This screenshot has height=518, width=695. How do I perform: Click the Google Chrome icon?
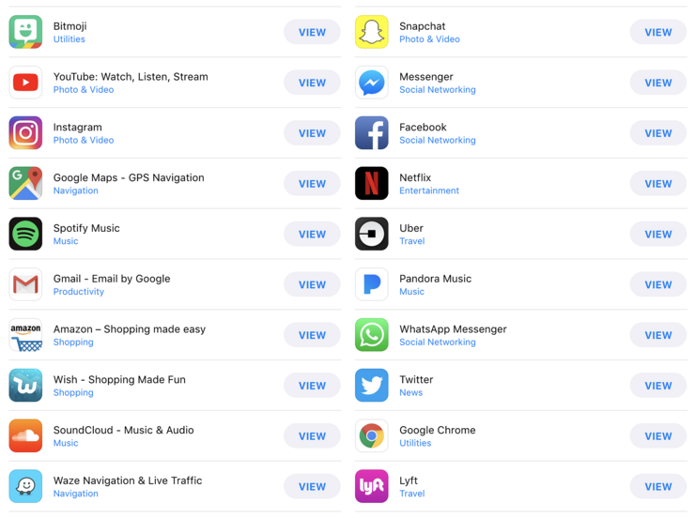(x=371, y=435)
